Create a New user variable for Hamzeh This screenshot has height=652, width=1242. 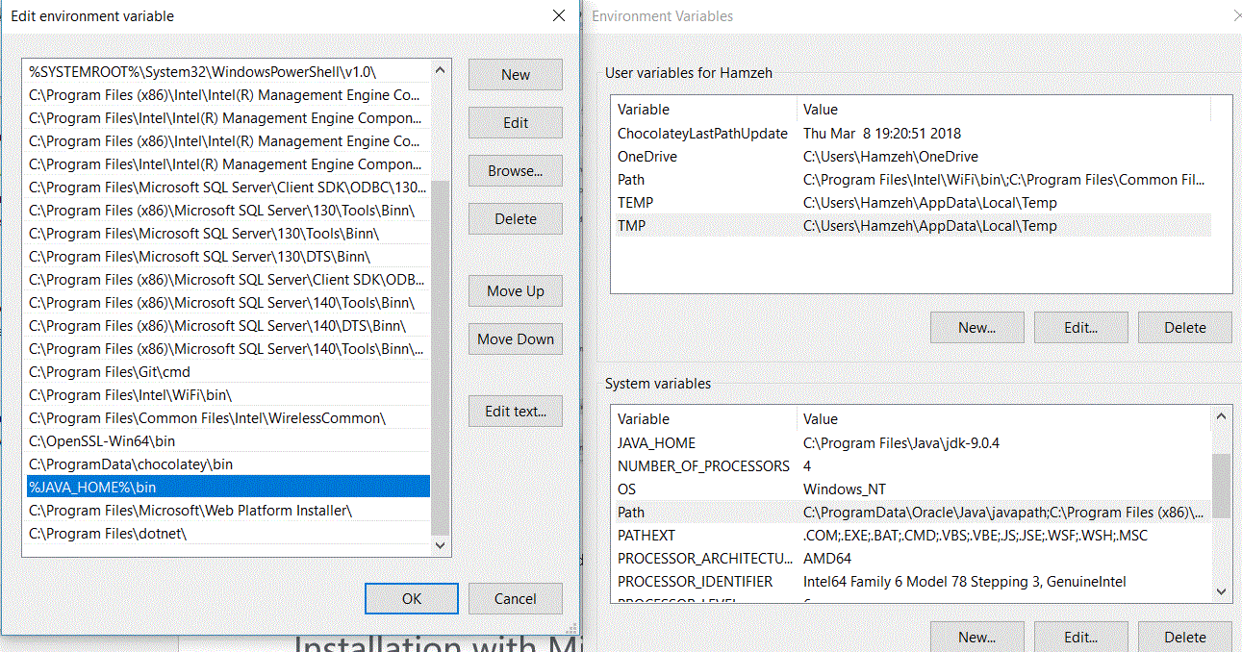click(976, 327)
